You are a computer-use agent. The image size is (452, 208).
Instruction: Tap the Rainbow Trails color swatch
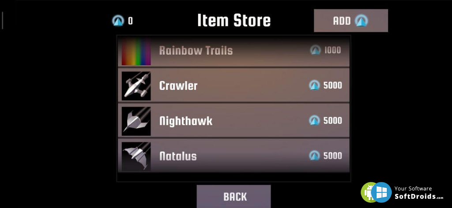pos(136,51)
